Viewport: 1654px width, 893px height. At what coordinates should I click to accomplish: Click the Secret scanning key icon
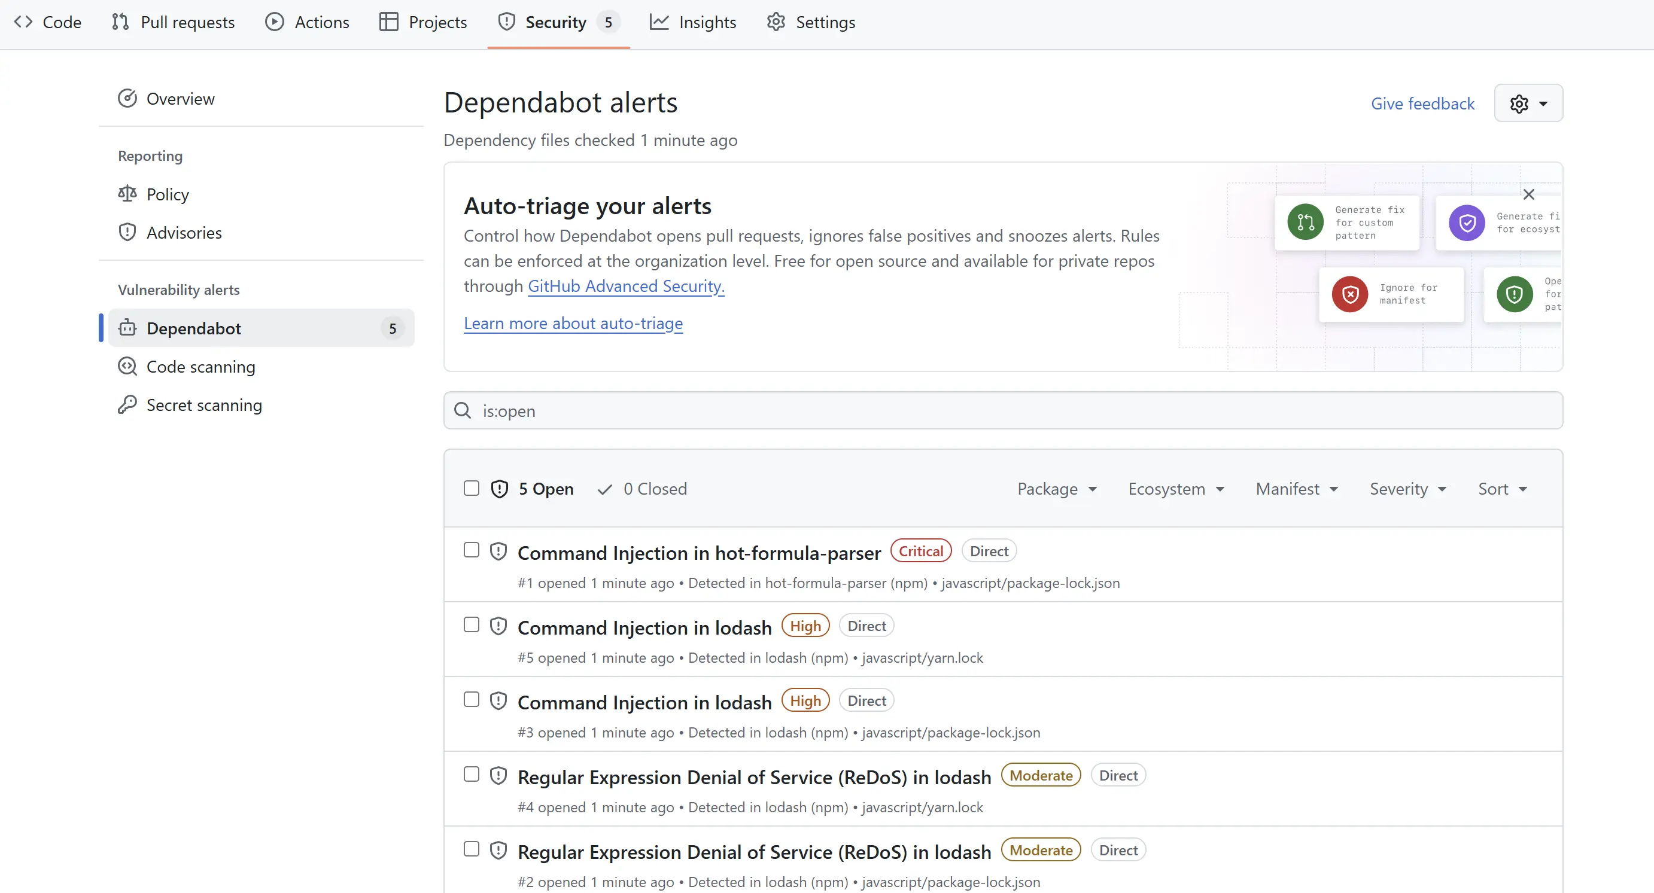pos(127,404)
